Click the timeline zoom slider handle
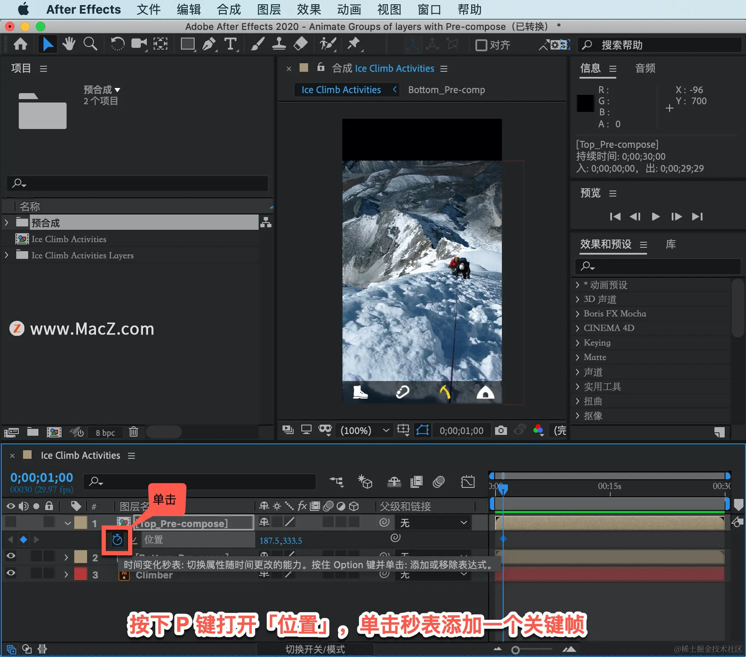 pyautogui.click(x=516, y=650)
